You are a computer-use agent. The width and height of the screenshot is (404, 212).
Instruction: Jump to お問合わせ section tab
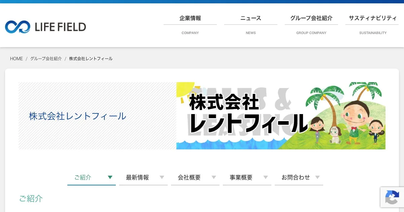pyautogui.click(x=299, y=177)
